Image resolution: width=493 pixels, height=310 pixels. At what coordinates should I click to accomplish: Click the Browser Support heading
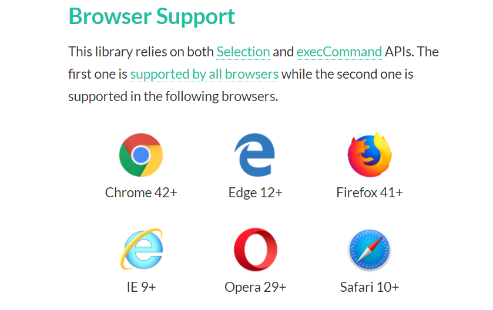tap(152, 16)
